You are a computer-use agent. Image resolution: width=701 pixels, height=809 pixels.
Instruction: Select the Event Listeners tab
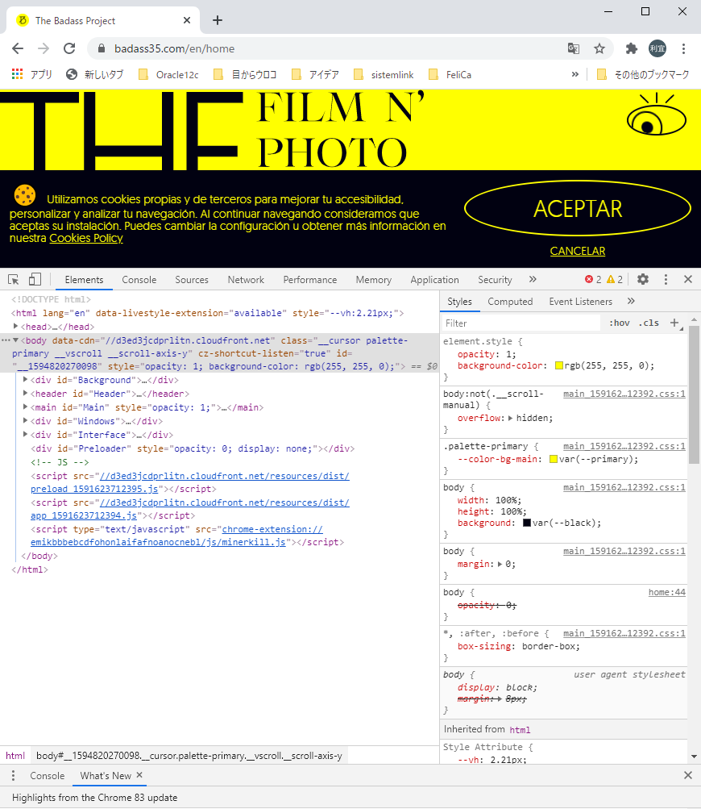coord(580,302)
